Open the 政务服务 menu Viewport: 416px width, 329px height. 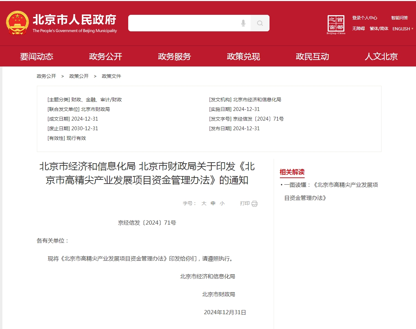pyautogui.click(x=174, y=56)
